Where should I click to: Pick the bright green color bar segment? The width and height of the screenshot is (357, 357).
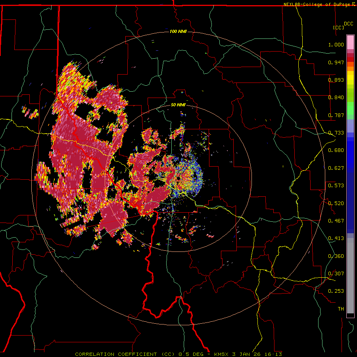tap(350, 108)
